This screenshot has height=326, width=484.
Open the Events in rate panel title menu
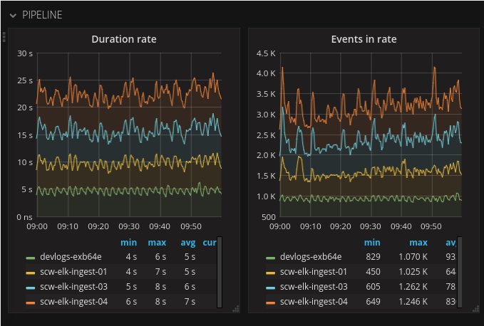(x=364, y=39)
